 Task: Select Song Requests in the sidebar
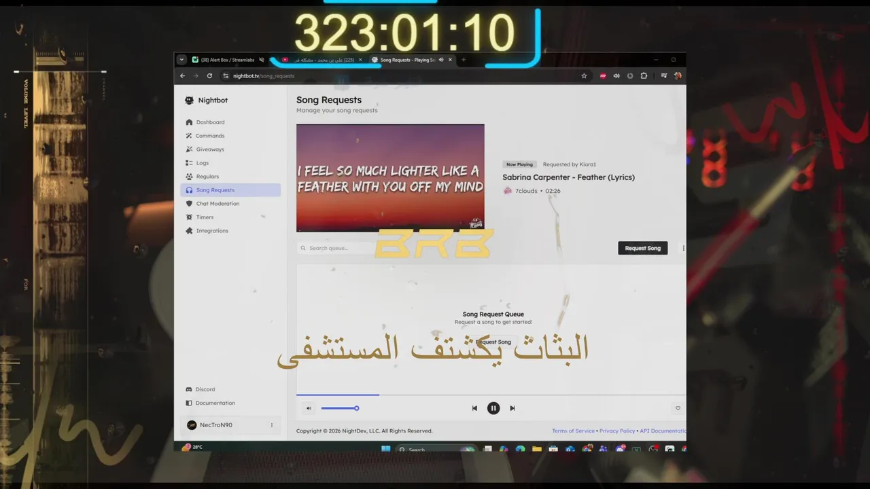pyautogui.click(x=230, y=190)
